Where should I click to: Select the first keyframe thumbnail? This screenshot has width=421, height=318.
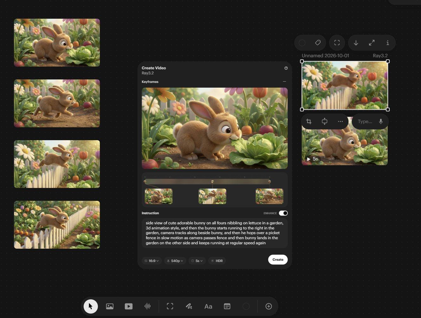[x=159, y=196]
